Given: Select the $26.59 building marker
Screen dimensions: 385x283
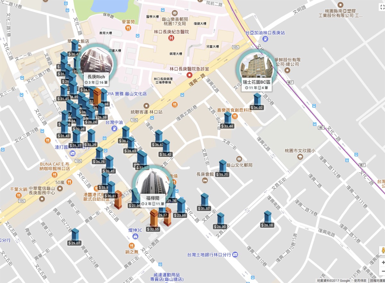Looking at the screenshot, I should pyautogui.click(x=102, y=111).
